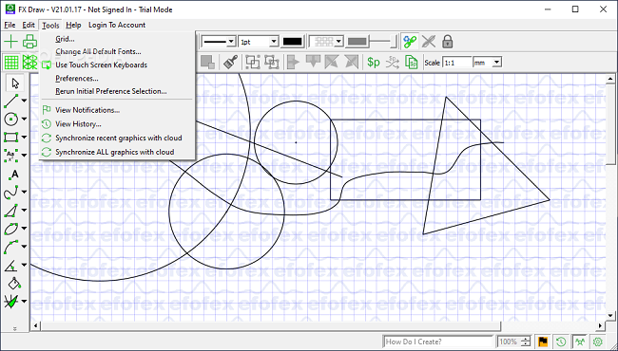Toggle the padlock lock icon
This screenshot has height=351, width=618.
click(448, 42)
